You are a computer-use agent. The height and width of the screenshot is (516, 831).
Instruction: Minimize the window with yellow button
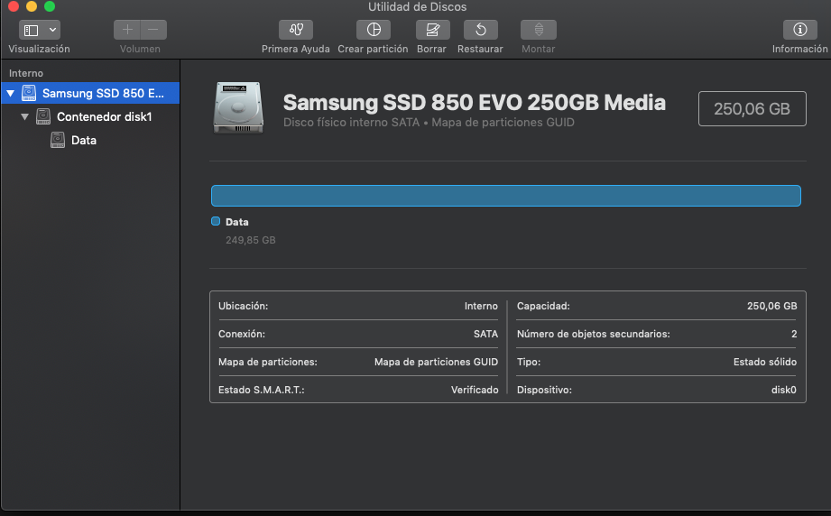click(32, 6)
